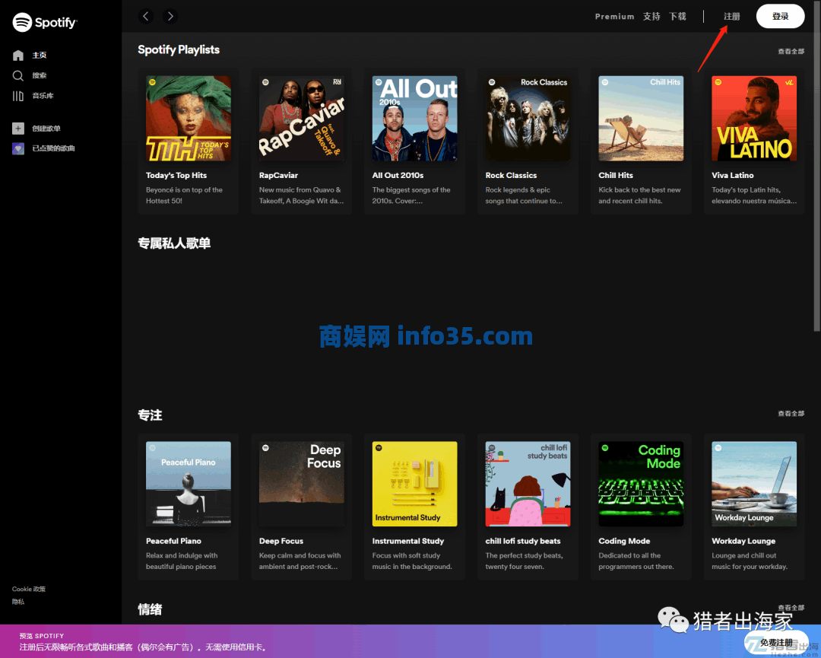The height and width of the screenshot is (658, 821).
Task: Go back with the left arrow button
Action: point(146,16)
